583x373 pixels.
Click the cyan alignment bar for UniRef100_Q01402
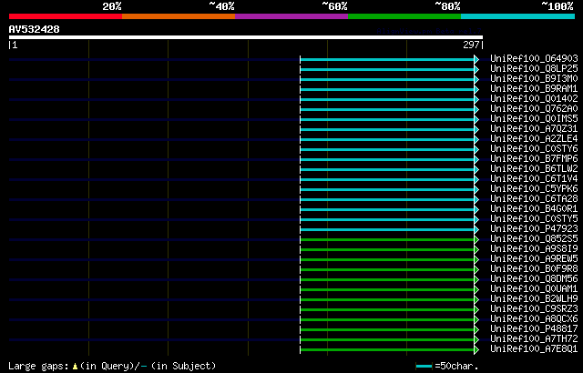point(387,99)
